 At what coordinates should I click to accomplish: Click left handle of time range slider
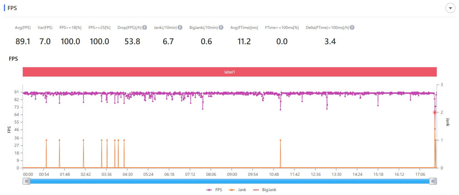point(26,181)
